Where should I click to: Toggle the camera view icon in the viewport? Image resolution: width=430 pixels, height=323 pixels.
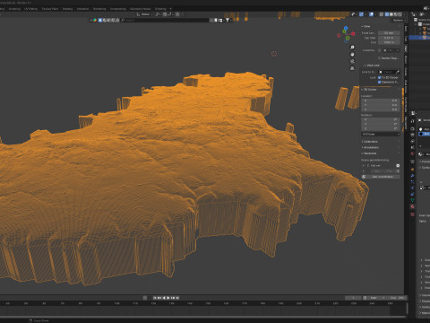[352, 61]
